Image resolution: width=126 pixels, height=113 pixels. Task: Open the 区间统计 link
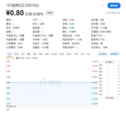(x=103, y=54)
